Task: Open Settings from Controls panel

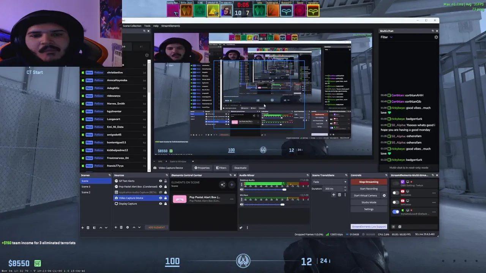Action: [x=369, y=209]
